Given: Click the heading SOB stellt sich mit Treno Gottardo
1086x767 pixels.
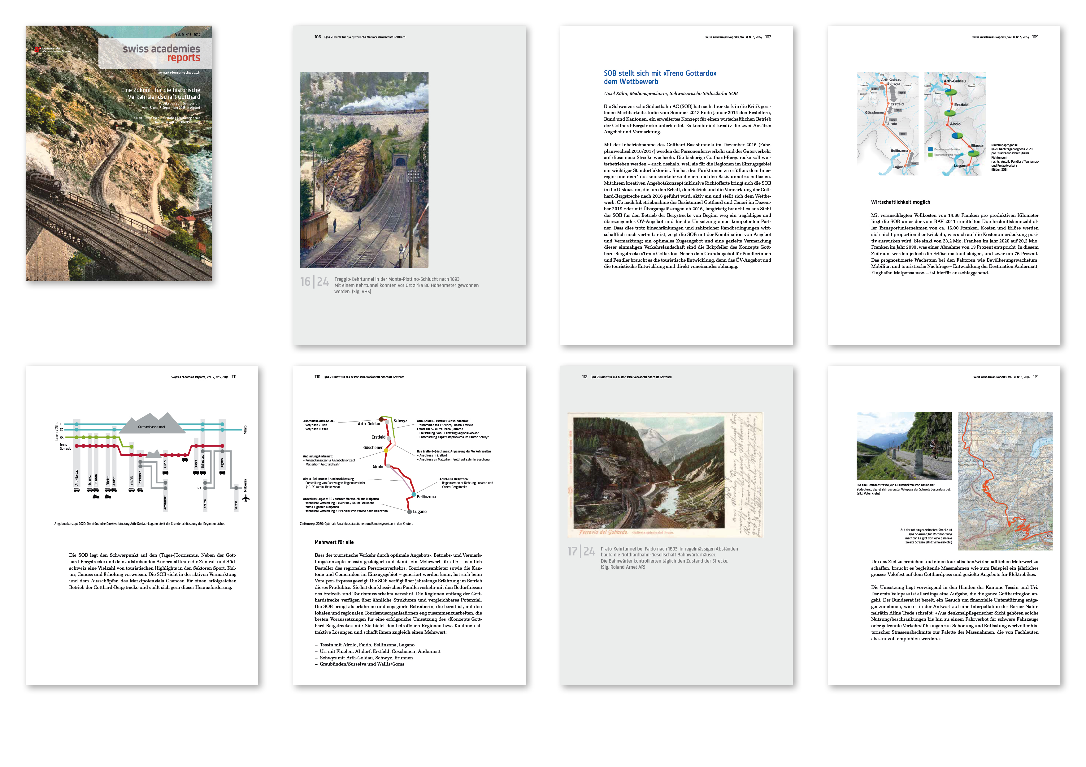Looking at the screenshot, I should [x=660, y=78].
